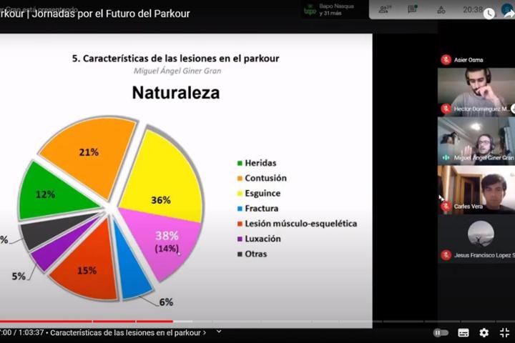Click the muted mic icon beside Asier Osma
Screen dimensions: 515x343
point(446,59)
